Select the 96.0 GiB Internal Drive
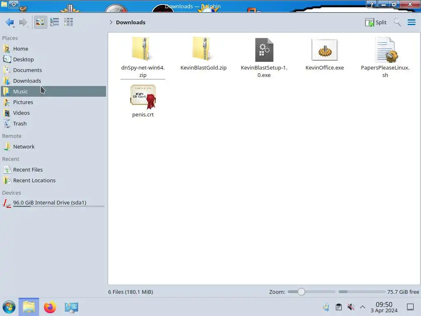Viewport: 421px width, 316px height. [x=53, y=203]
